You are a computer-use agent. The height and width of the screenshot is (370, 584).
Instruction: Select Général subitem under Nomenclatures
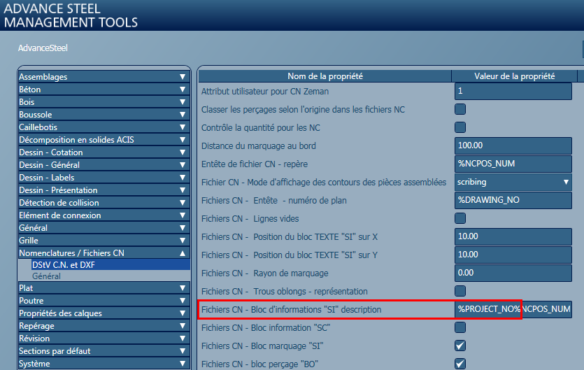coord(111,276)
